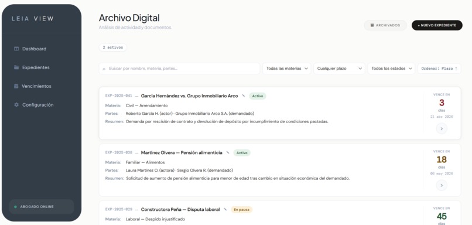Click the archive box icon in Archivados
Image resolution: width=472 pixels, height=225 pixels.
tap(372, 25)
